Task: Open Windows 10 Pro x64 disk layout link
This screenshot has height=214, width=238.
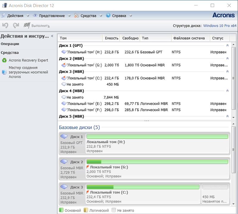Action: [x=220, y=26]
